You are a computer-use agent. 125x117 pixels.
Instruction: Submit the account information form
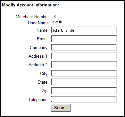coord(61,108)
